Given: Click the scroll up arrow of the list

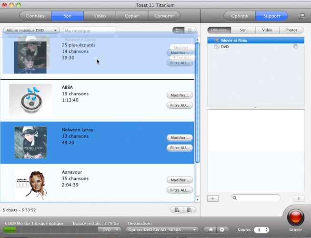Looking at the screenshot, I should pos(197,40).
